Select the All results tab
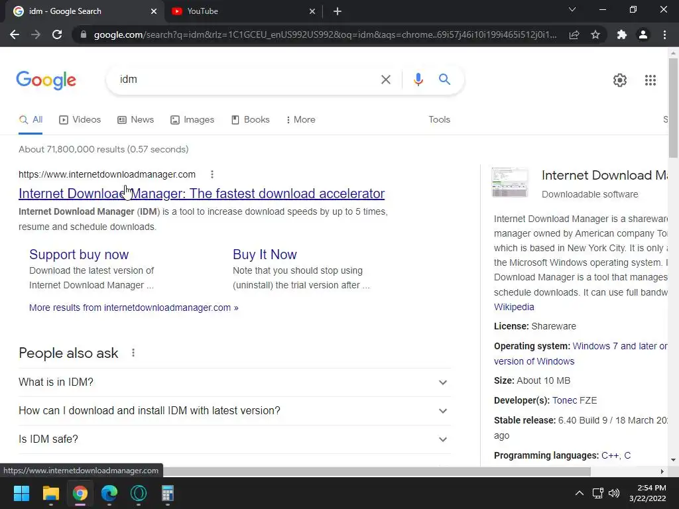 coord(31,120)
